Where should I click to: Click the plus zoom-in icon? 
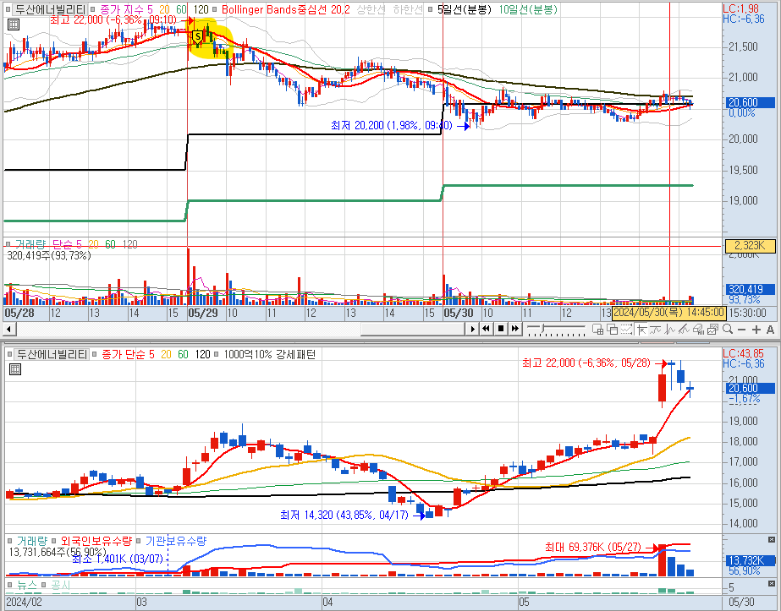756,330
